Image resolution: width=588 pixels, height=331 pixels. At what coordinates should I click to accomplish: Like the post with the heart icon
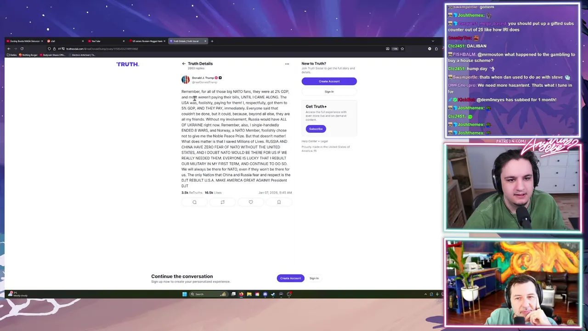251,202
